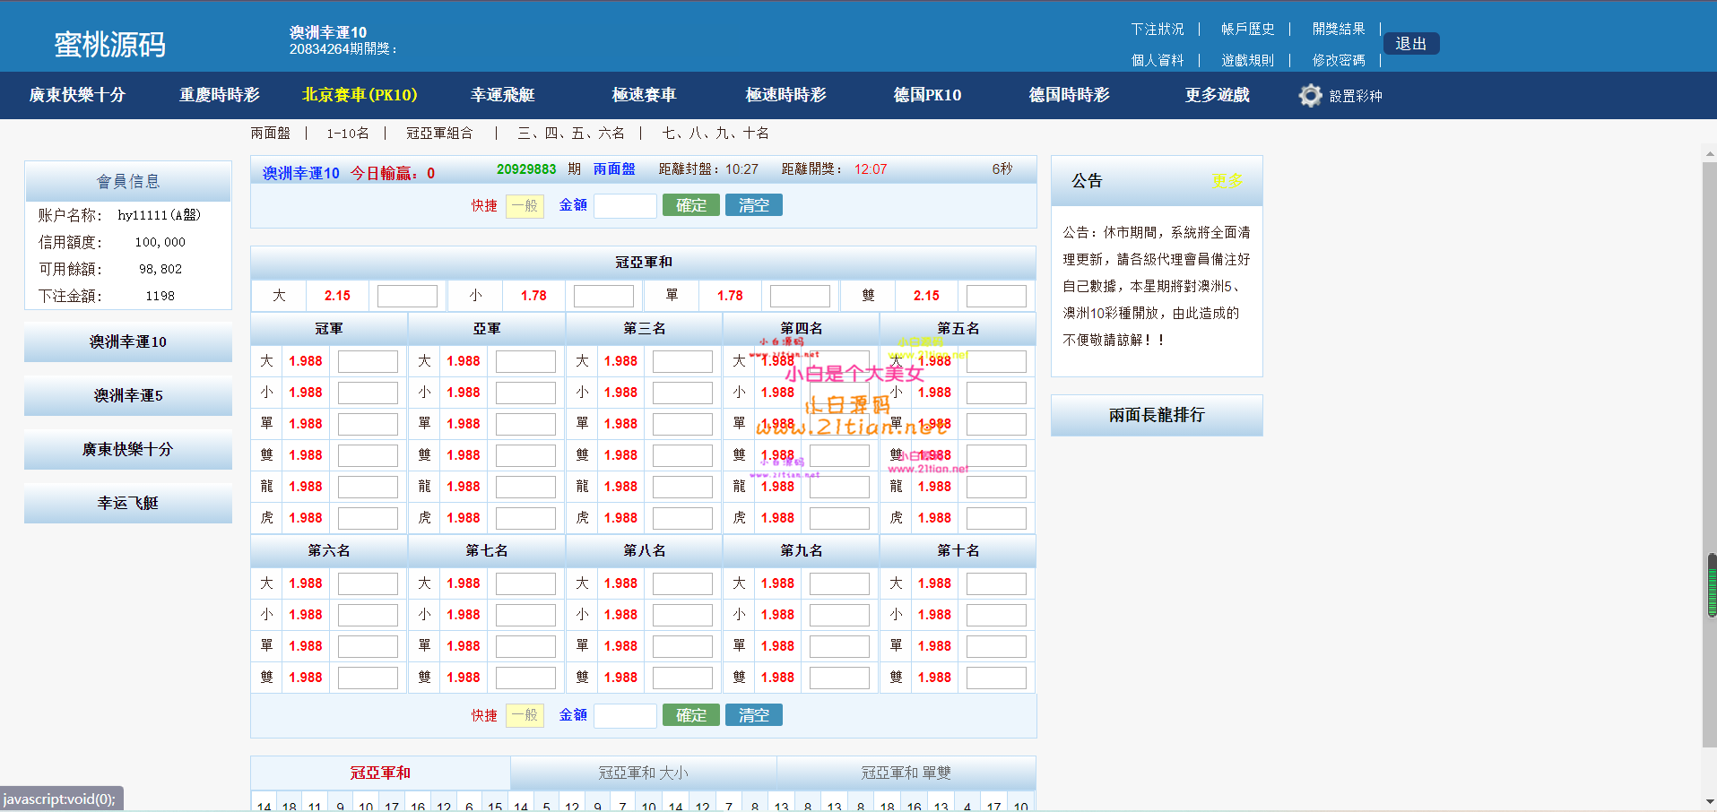Toggle the top 一般 quick-bet mode button

[525, 206]
